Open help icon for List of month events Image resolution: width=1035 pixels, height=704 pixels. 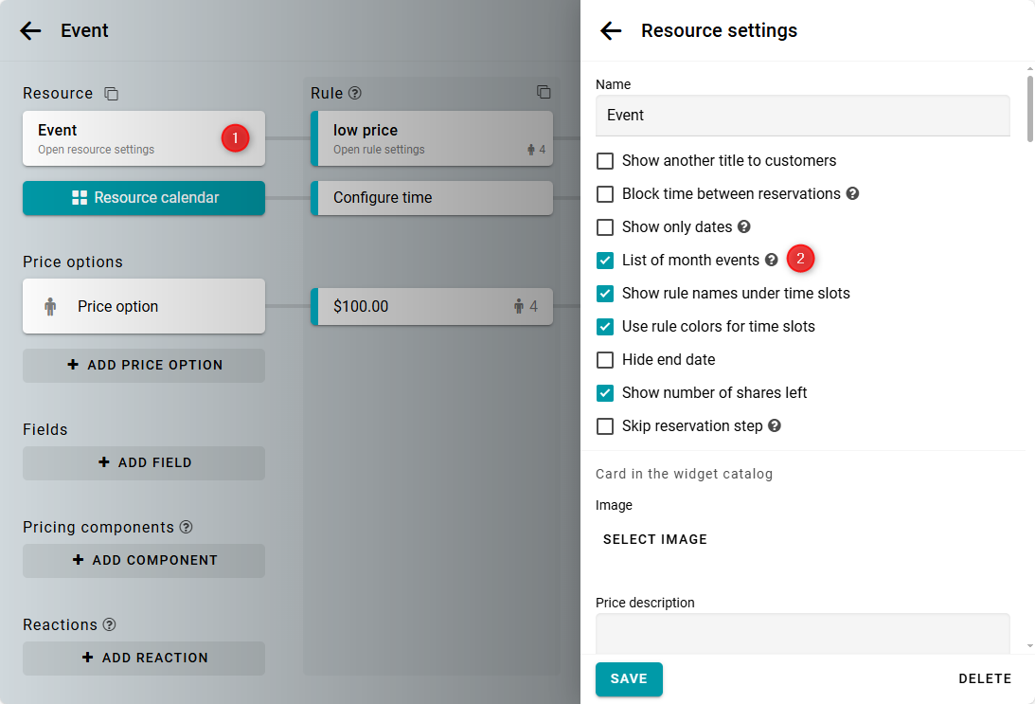pos(771,261)
